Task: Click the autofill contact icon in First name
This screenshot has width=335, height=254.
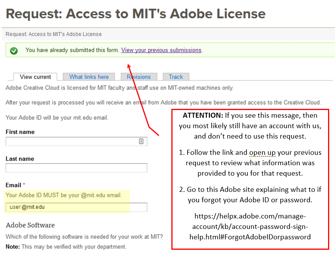Action: [x=141, y=142]
